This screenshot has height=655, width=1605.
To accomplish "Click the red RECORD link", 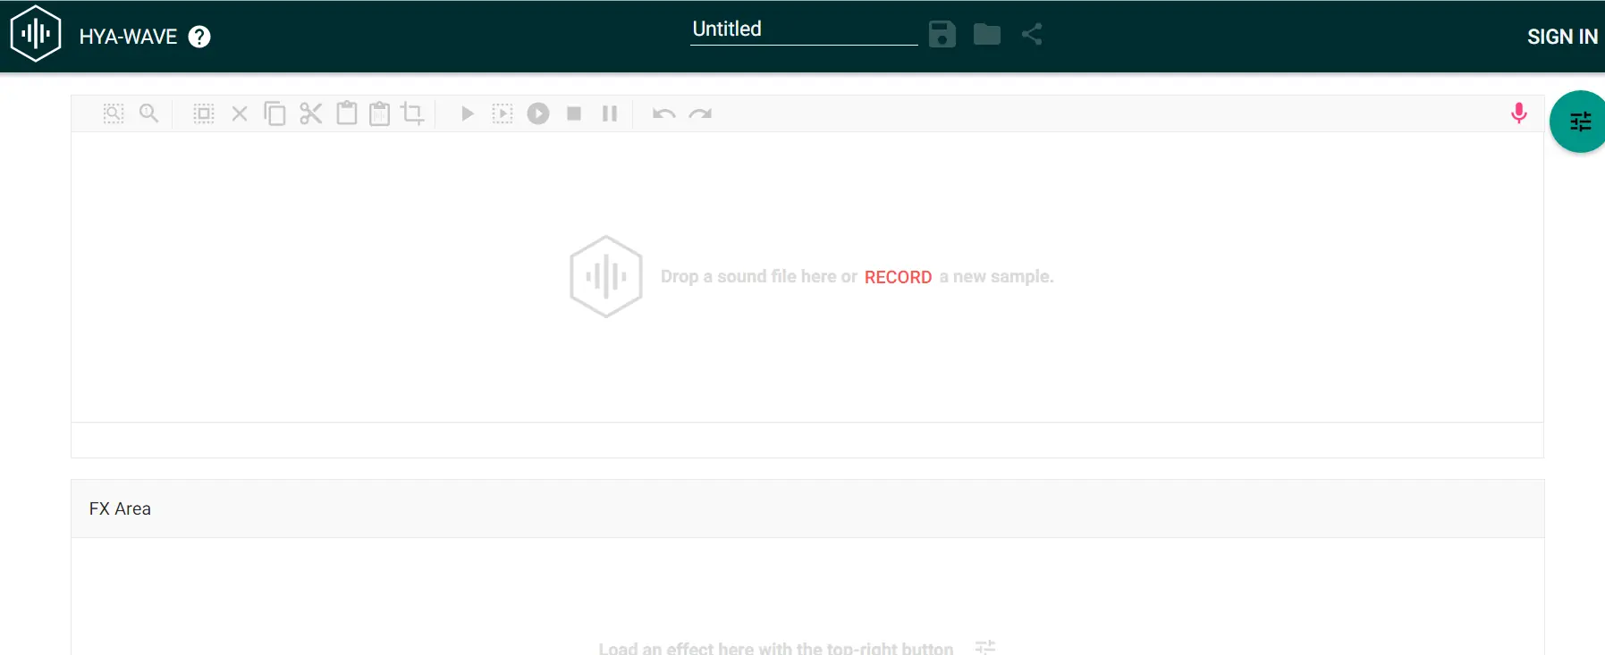I will coord(898,277).
